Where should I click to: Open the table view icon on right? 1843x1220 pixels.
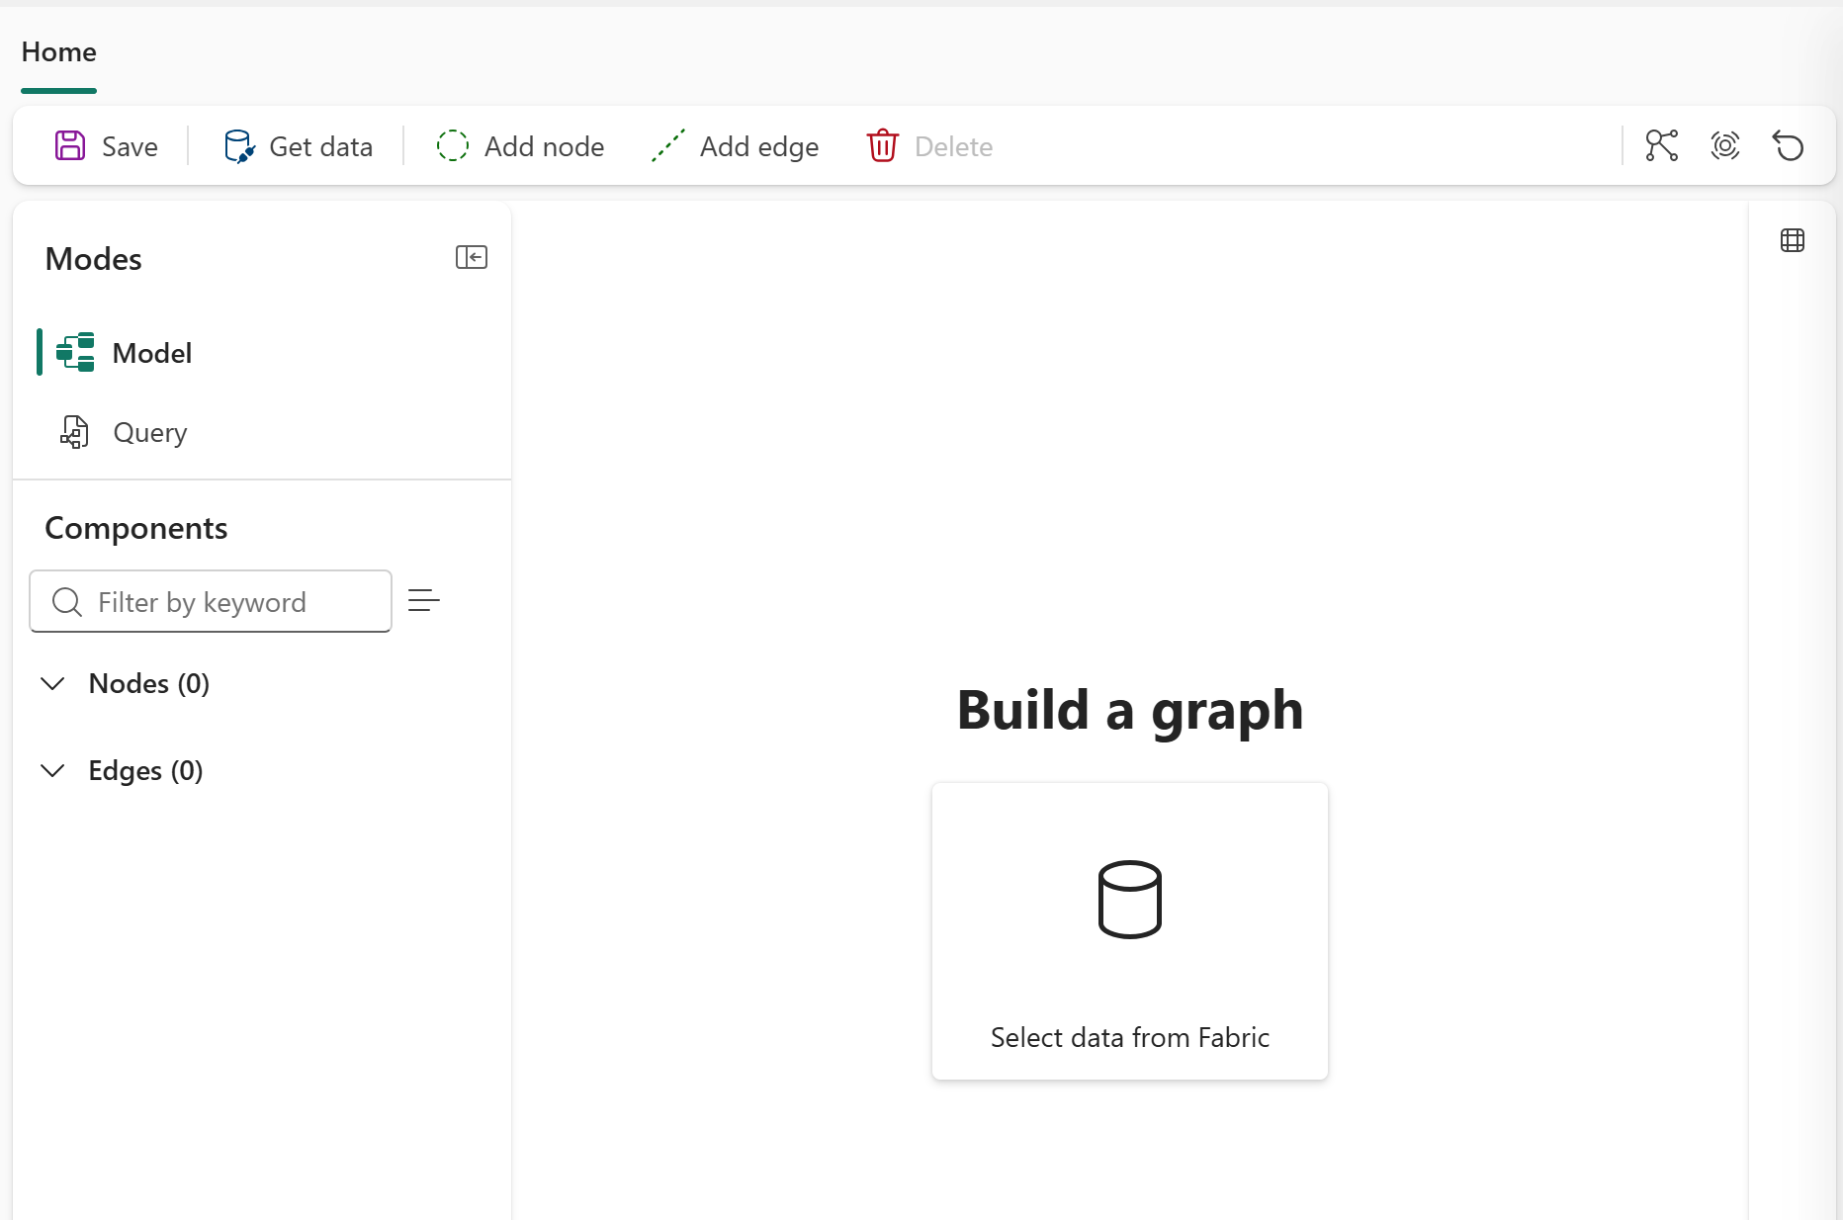1793,240
